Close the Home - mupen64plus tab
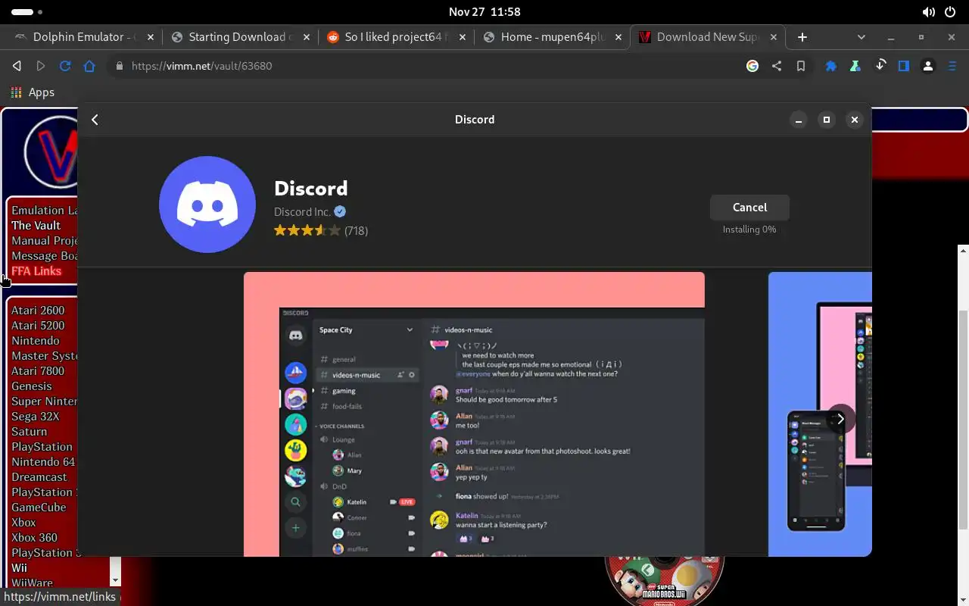Screen dimensions: 969x606 [x=618, y=37]
